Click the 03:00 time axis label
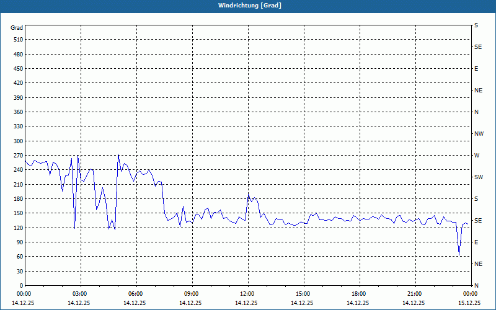Screen dimensions: 496x310 (80, 294)
